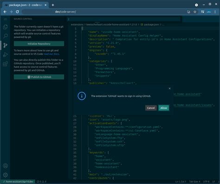
Task: Open the media control extension icon in toolbar
Action: tap(202, 12)
